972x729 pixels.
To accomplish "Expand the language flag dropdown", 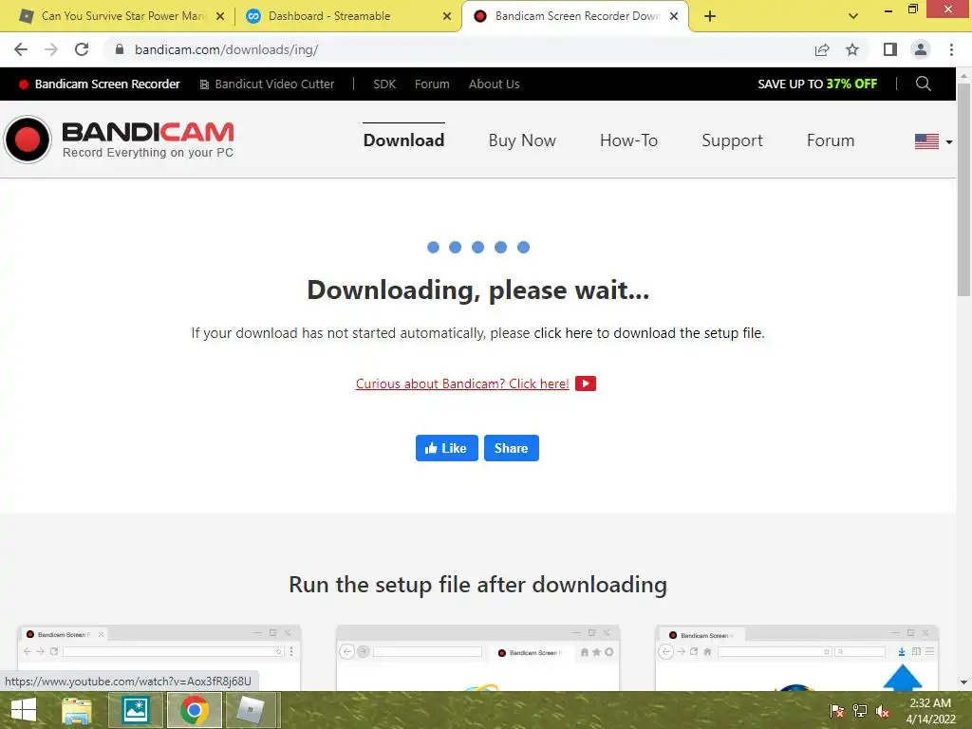I will (x=934, y=141).
